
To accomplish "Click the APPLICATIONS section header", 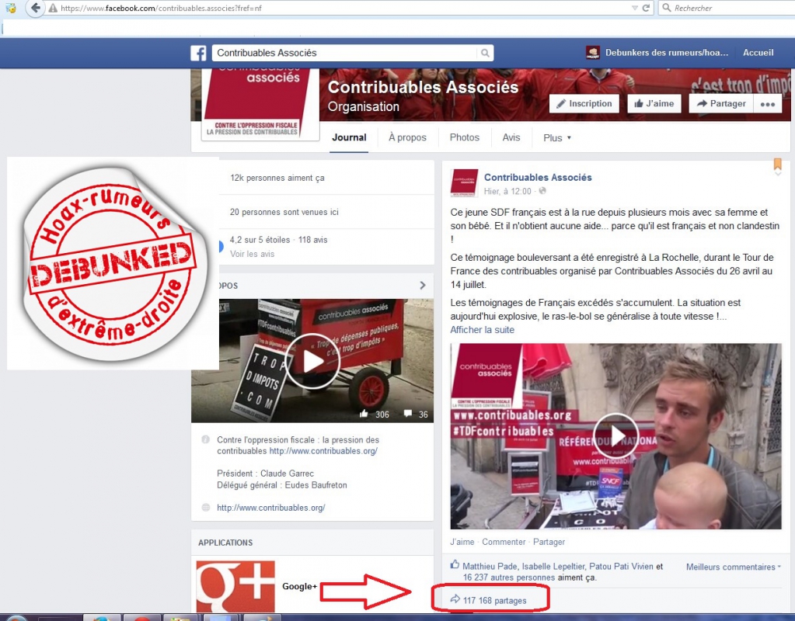I will pos(225,543).
